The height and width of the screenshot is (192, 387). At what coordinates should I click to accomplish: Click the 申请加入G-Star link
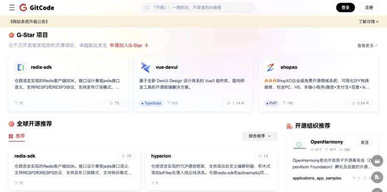tap(129, 45)
